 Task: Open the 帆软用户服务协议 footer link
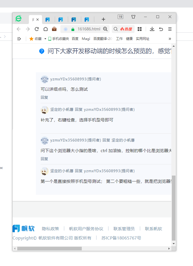tap(86, 229)
